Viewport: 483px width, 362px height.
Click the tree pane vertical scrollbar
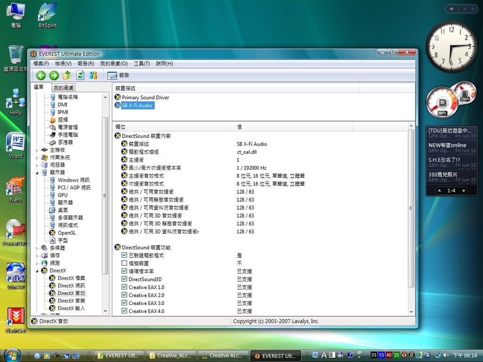pyautogui.click(x=105, y=196)
